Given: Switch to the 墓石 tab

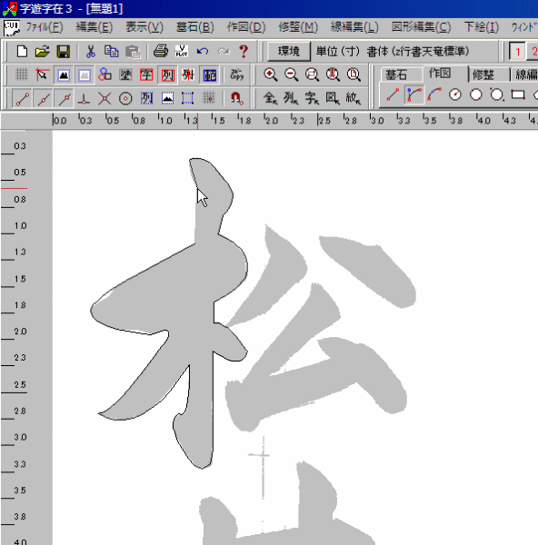Looking at the screenshot, I should [395, 74].
